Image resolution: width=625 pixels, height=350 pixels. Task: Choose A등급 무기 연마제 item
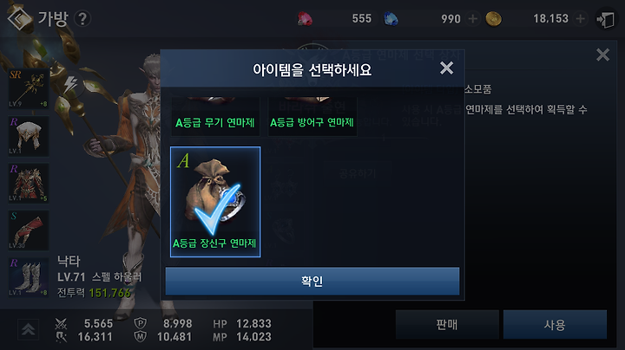[215, 116]
